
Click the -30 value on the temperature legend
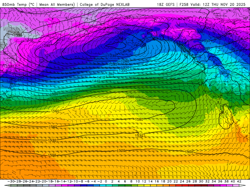click(11, 181)
